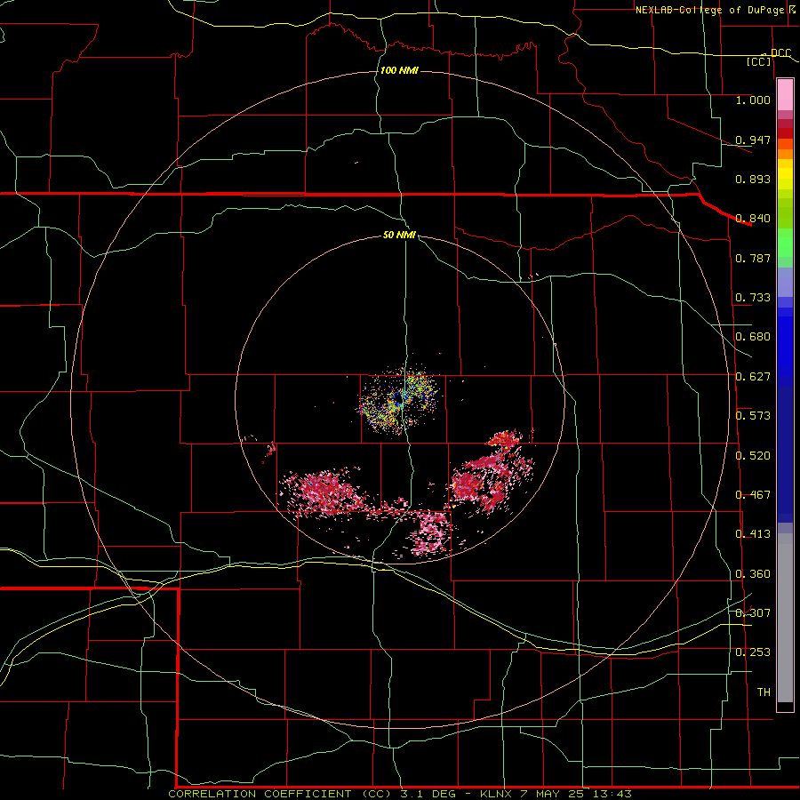
Task: Select the 0.520 legend value
Action: (753, 456)
